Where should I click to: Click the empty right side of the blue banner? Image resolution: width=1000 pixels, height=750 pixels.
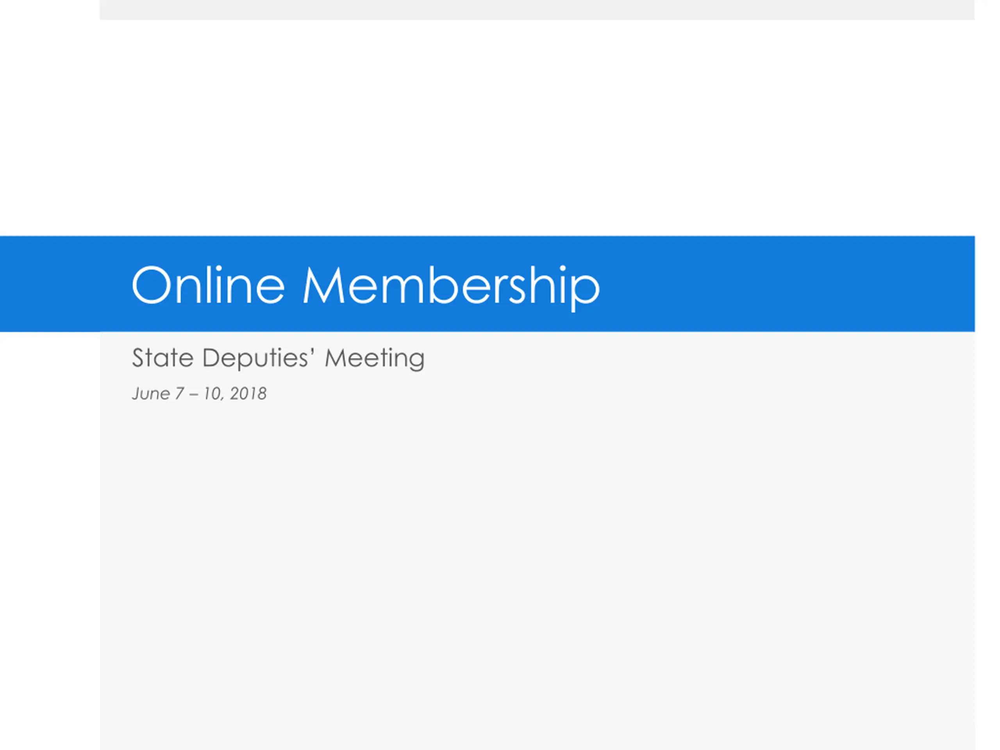click(x=791, y=284)
